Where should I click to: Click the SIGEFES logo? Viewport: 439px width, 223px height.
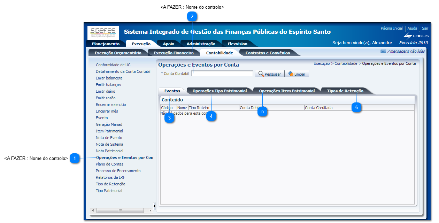pos(103,32)
